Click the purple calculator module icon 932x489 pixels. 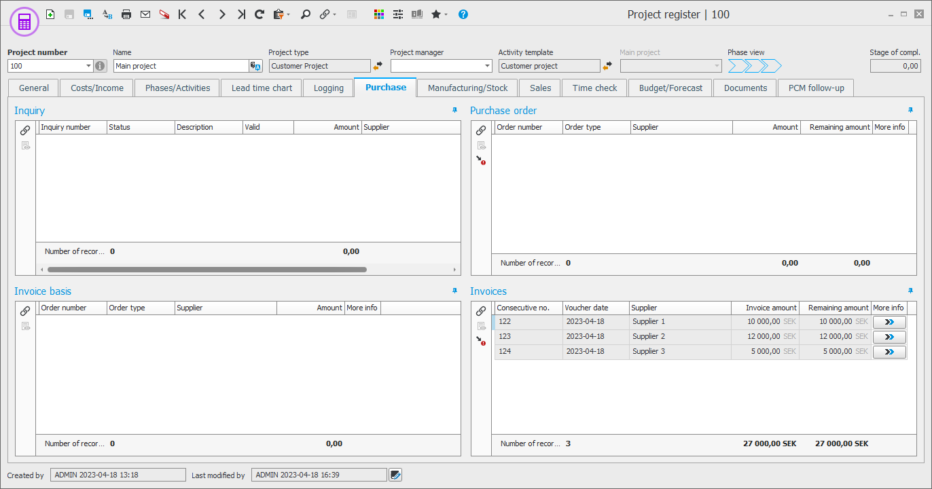pos(24,22)
